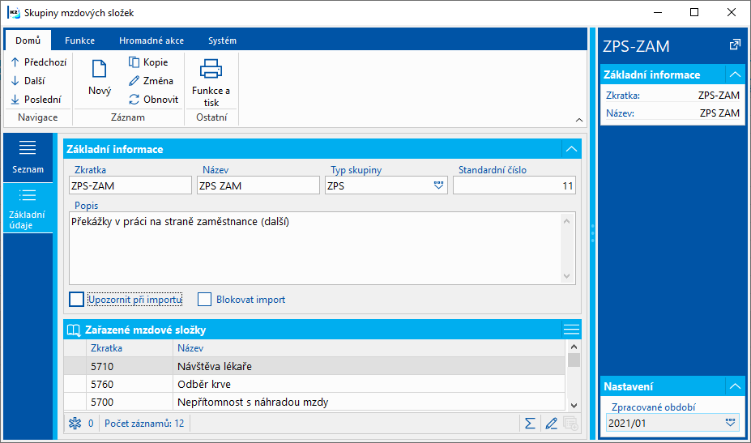Sort the table by the Název column
This screenshot has width=751, height=443.
369,348
